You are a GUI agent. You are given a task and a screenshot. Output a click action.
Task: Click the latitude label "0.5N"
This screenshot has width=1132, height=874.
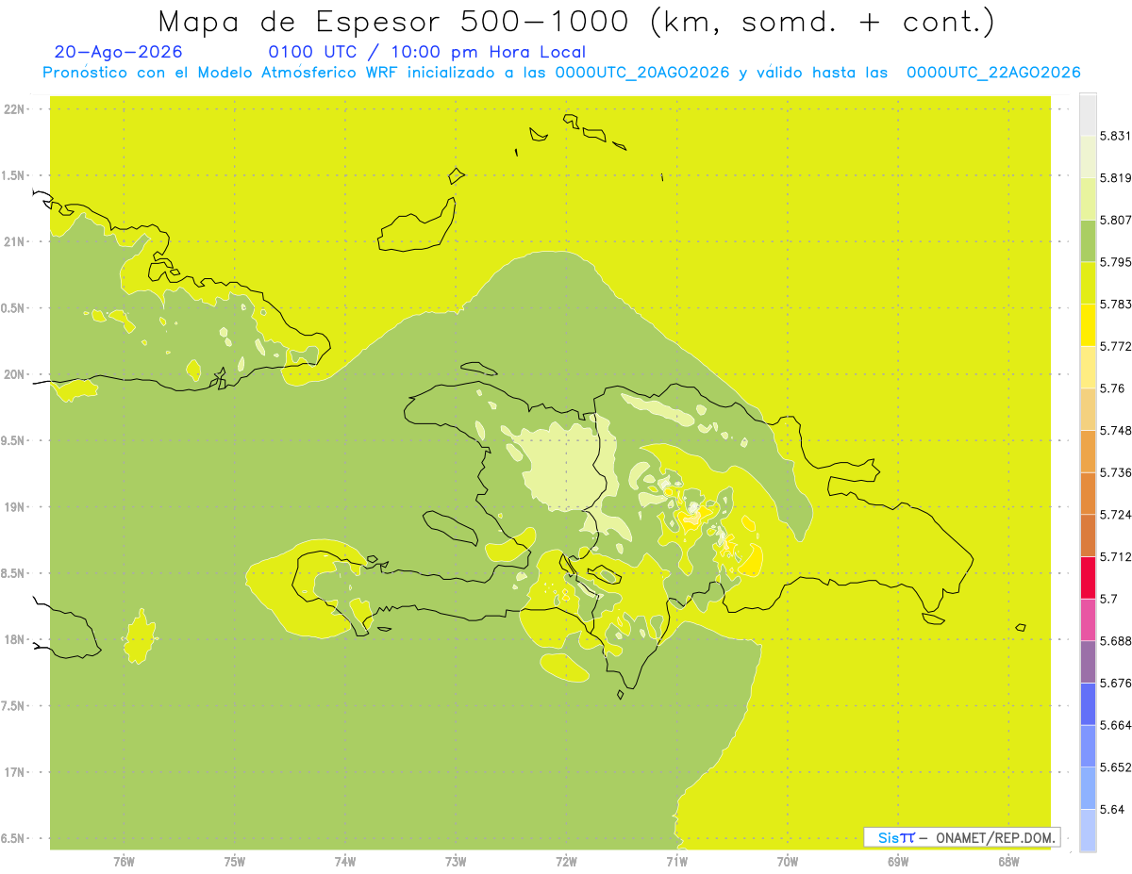(x=14, y=308)
